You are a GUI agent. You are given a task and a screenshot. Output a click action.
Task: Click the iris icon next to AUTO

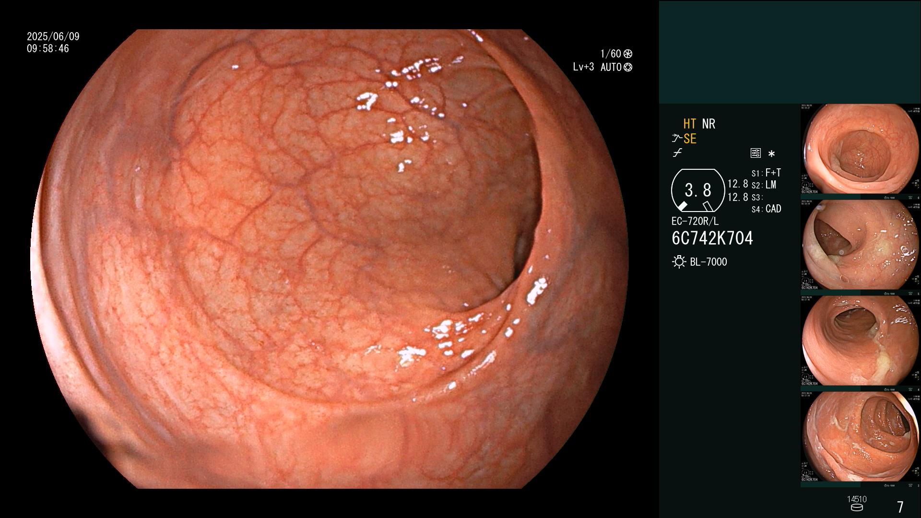pos(628,67)
